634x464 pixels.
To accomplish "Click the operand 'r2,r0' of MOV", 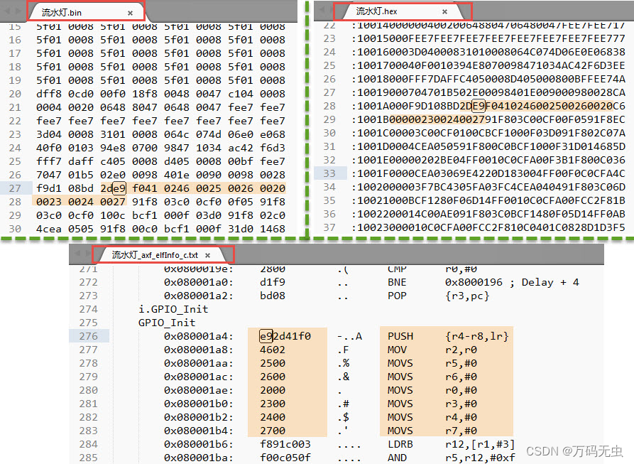I will 461,350.
